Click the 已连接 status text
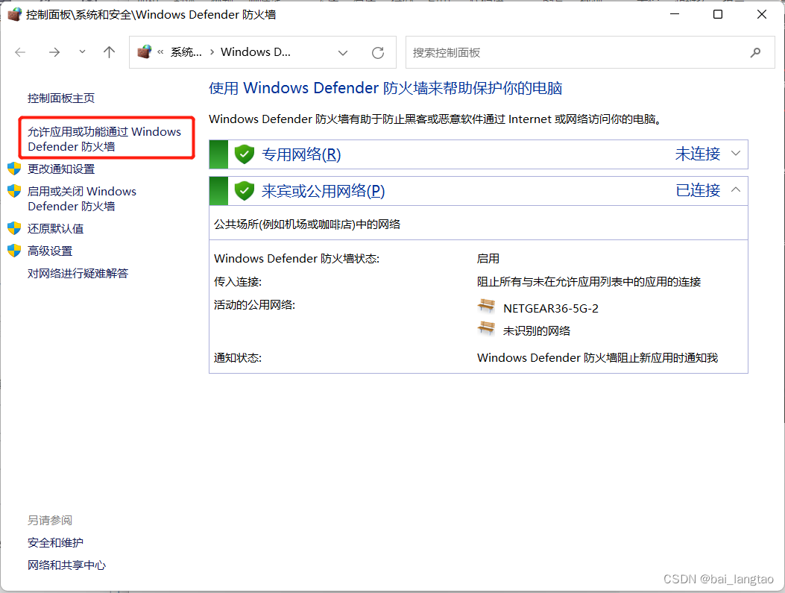The image size is (785, 593). pos(698,190)
